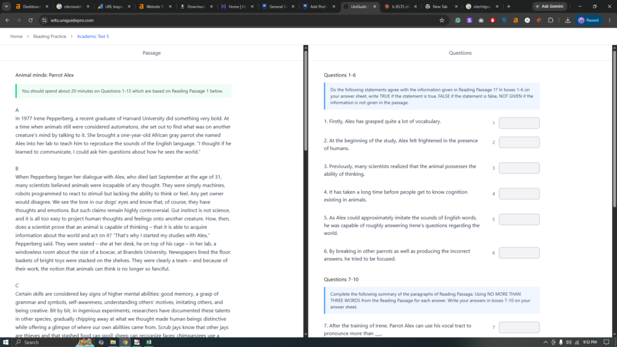Image resolution: width=617 pixels, height=347 pixels.
Task: Switch to the Website Traffic tab
Action: pyautogui.click(x=155, y=6)
